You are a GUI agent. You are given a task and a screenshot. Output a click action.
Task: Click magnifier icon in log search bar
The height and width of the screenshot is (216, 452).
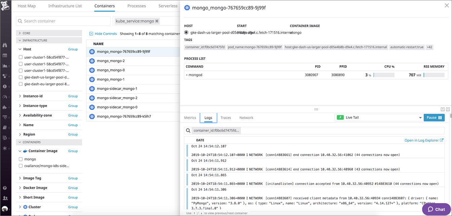(188, 131)
